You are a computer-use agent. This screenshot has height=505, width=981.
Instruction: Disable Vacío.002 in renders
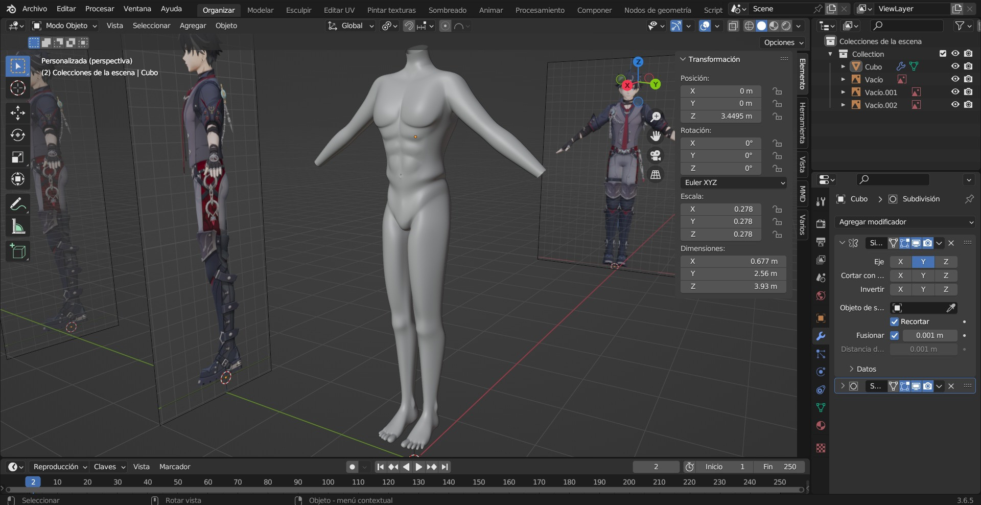968,105
